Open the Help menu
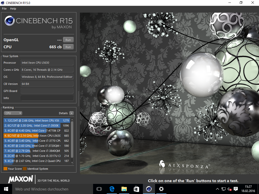The width and height of the screenshot is (259, 194). 13,9
